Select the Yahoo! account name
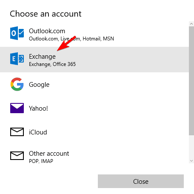 tap(38, 108)
